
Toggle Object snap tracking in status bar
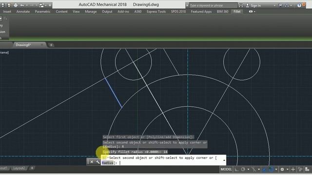click(x=264, y=169)
